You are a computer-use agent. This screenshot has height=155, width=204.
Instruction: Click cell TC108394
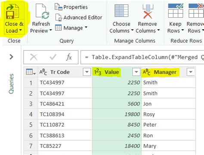click(65, 114)
